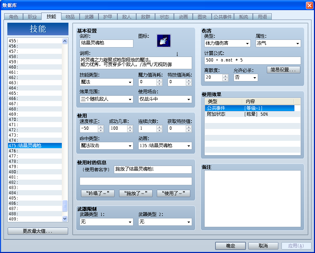Screen dimensions: 315x253
Task: Open the 简易设置... formula helper
Action: pos(284,70)
